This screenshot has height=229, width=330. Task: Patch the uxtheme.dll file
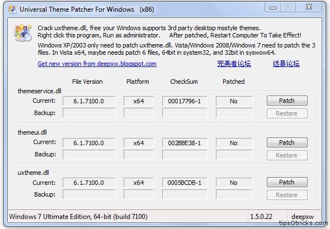[287, 182]
